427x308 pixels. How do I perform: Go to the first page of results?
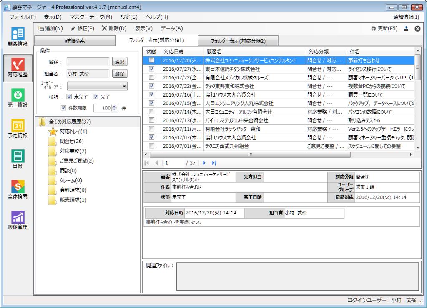pyautogui.click(x=147, y=163)
